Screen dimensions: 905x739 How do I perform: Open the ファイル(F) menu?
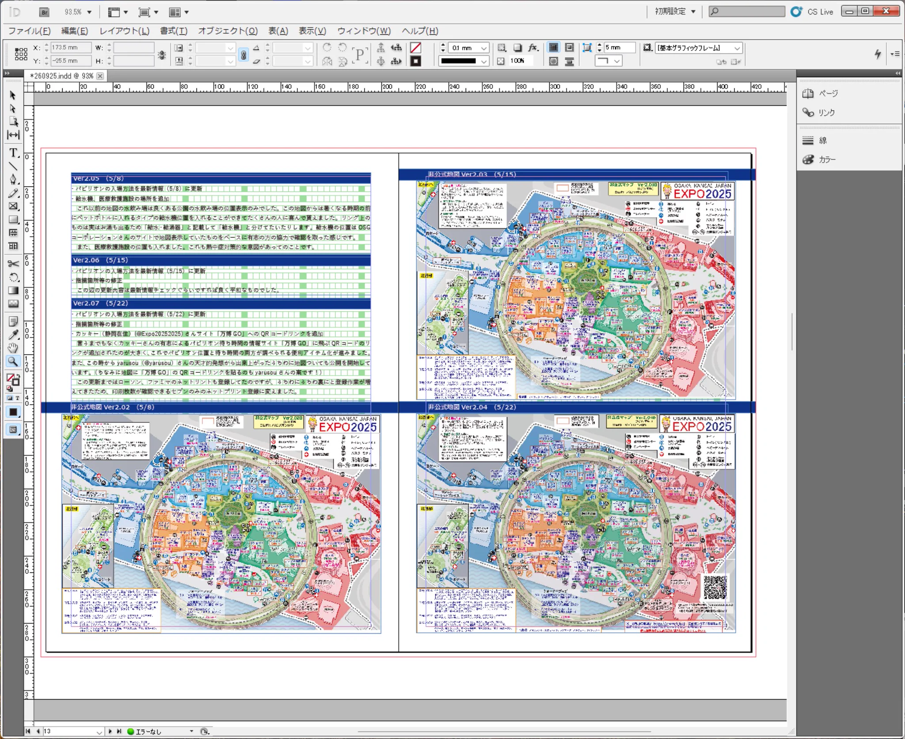(x=29, y=31)
